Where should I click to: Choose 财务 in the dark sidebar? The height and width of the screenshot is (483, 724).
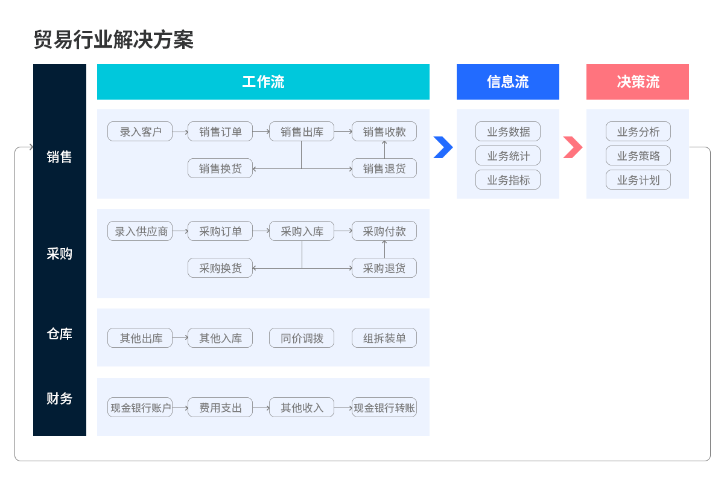coord(59,398)
